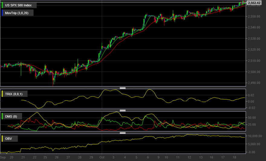Click the Sep label on the time axis

[3, 157]
